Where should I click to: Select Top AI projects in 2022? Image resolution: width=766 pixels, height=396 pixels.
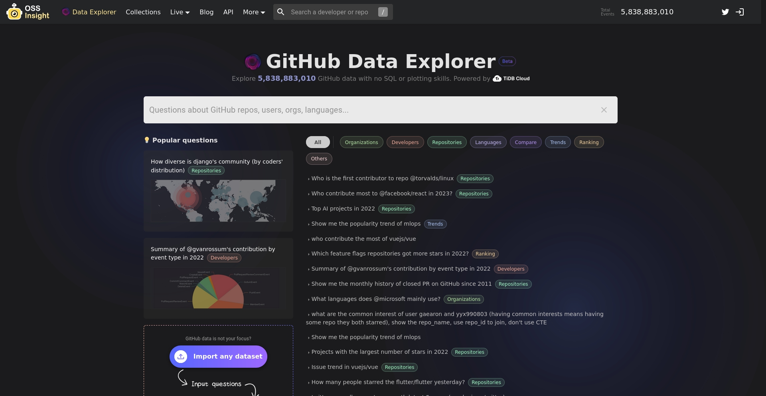[x=343, y=209]
